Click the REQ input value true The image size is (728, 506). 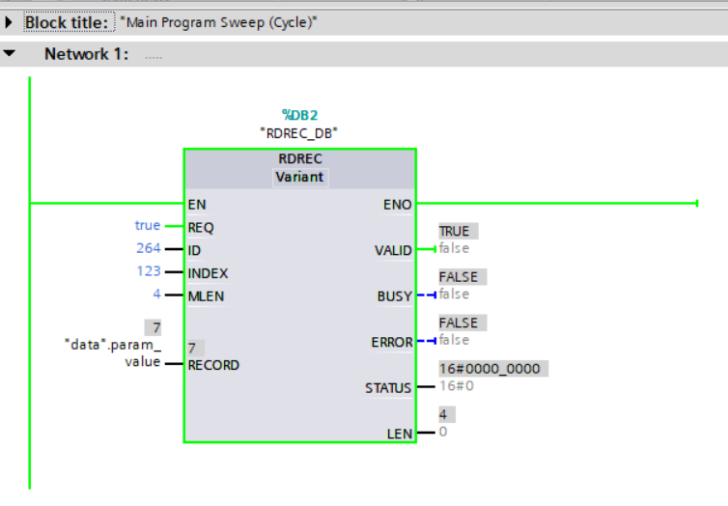[147, 225]
